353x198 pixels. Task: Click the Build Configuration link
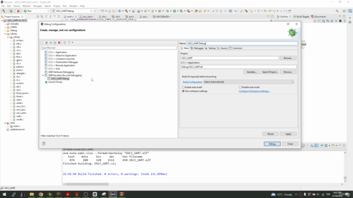tap(192, 82)
